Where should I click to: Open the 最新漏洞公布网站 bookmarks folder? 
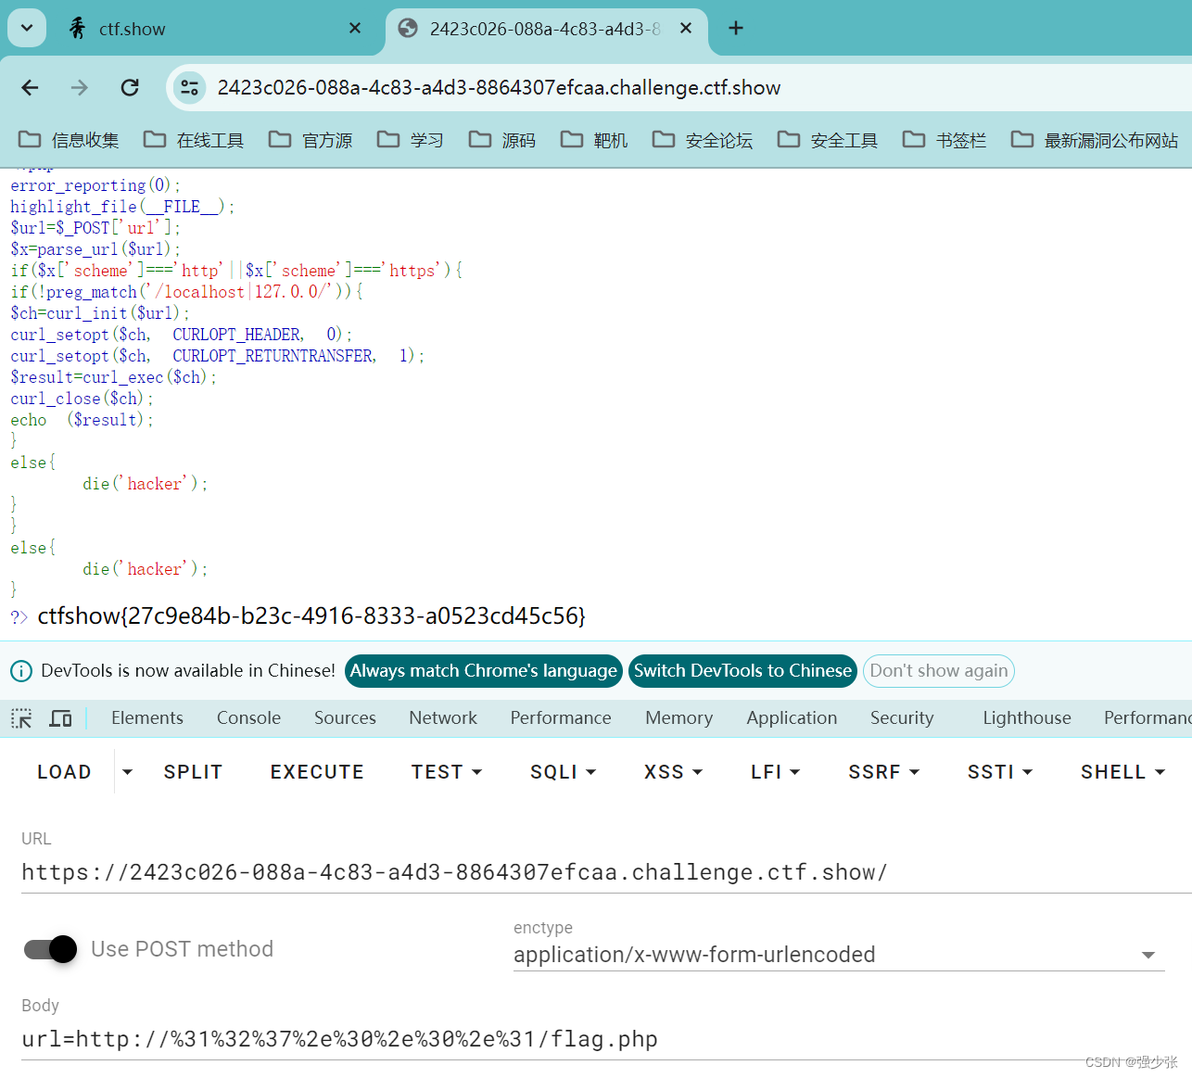point(1095,140)
